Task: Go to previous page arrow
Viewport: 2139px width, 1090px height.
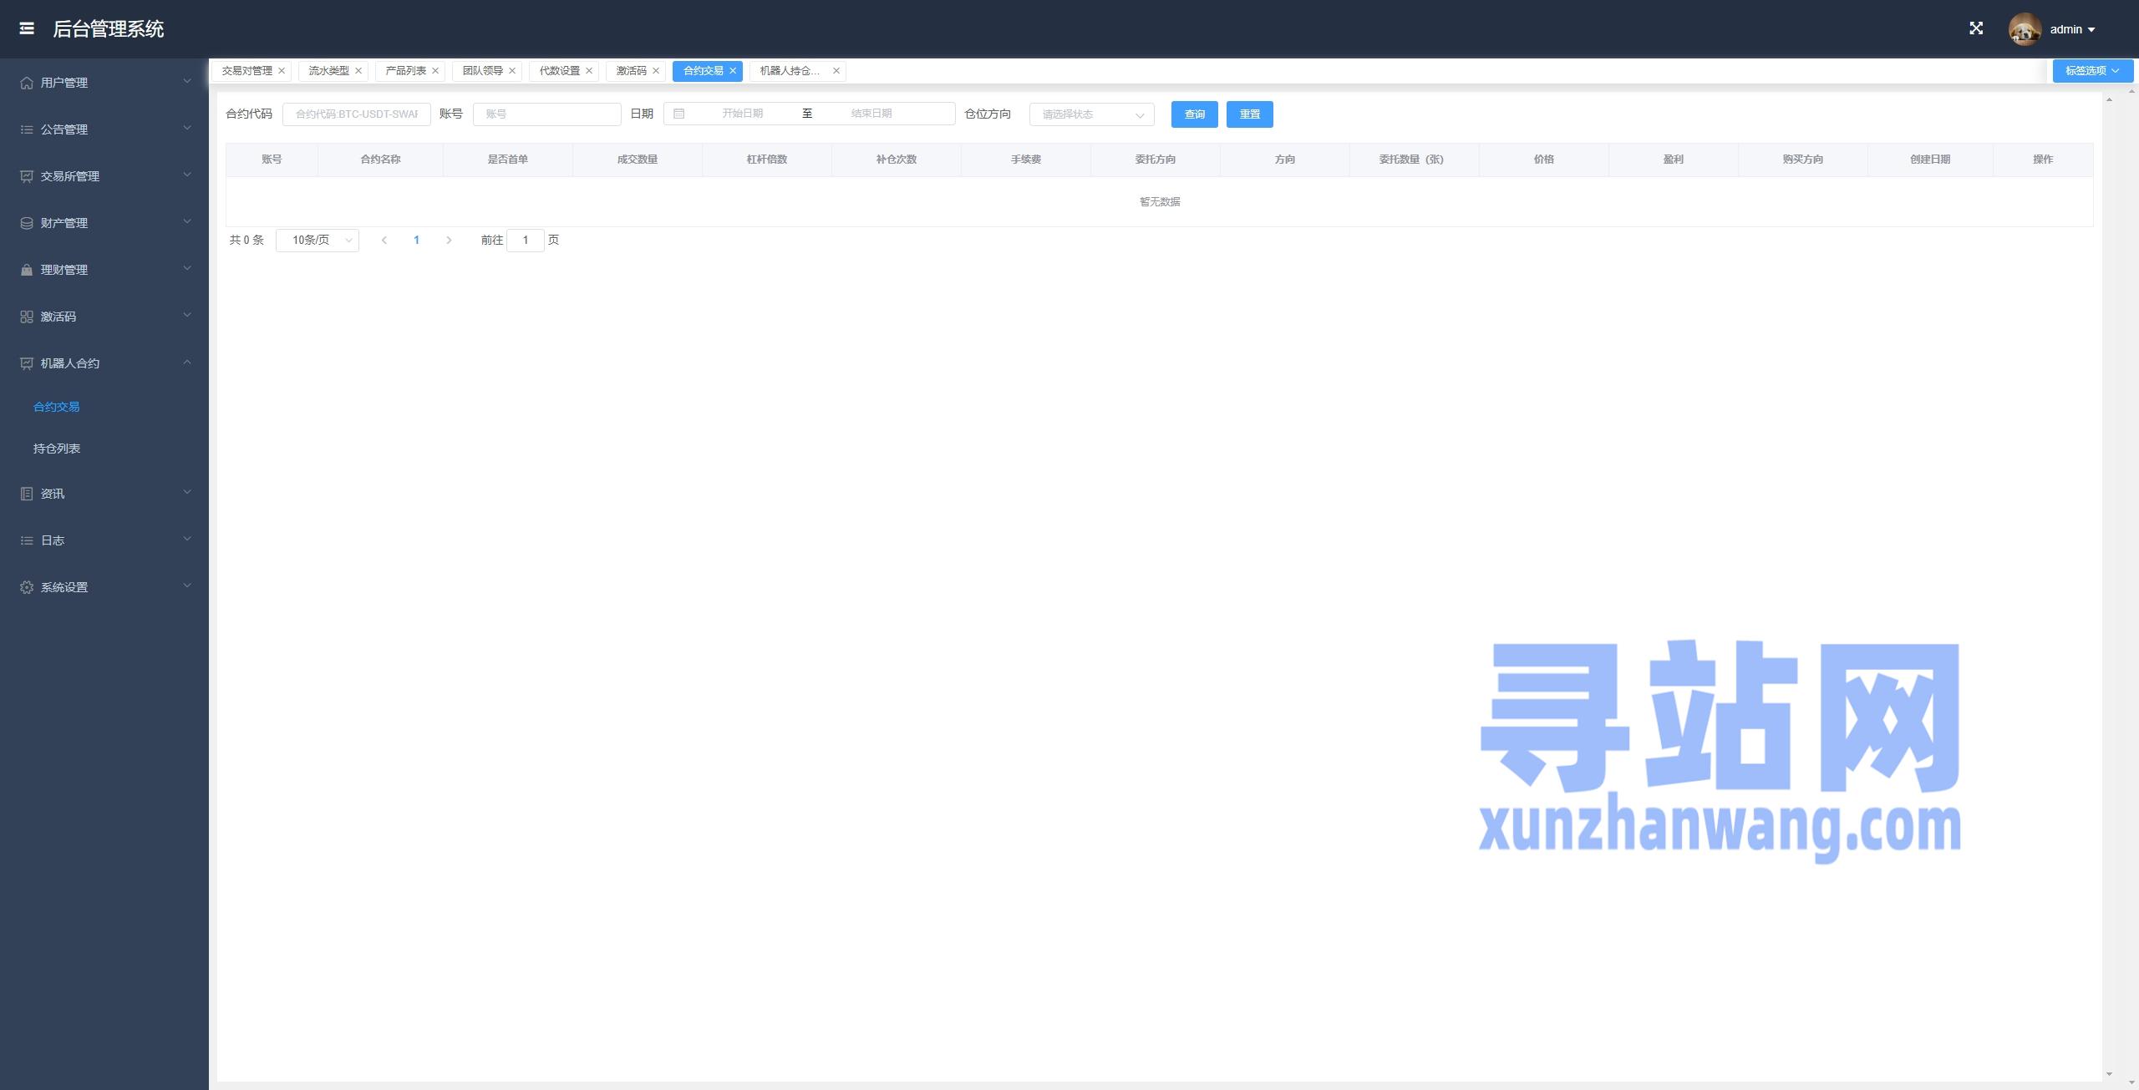Action: pos(384,241)
